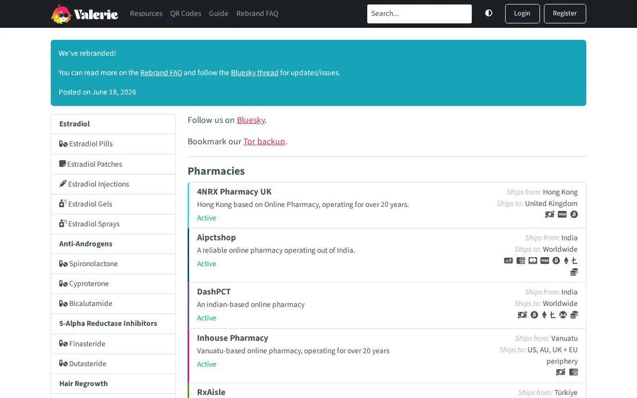Viewport: 637px width, 398px height.
Task: Open the 4NRX Pharmacy UK listing title
Action: [234, 192]
